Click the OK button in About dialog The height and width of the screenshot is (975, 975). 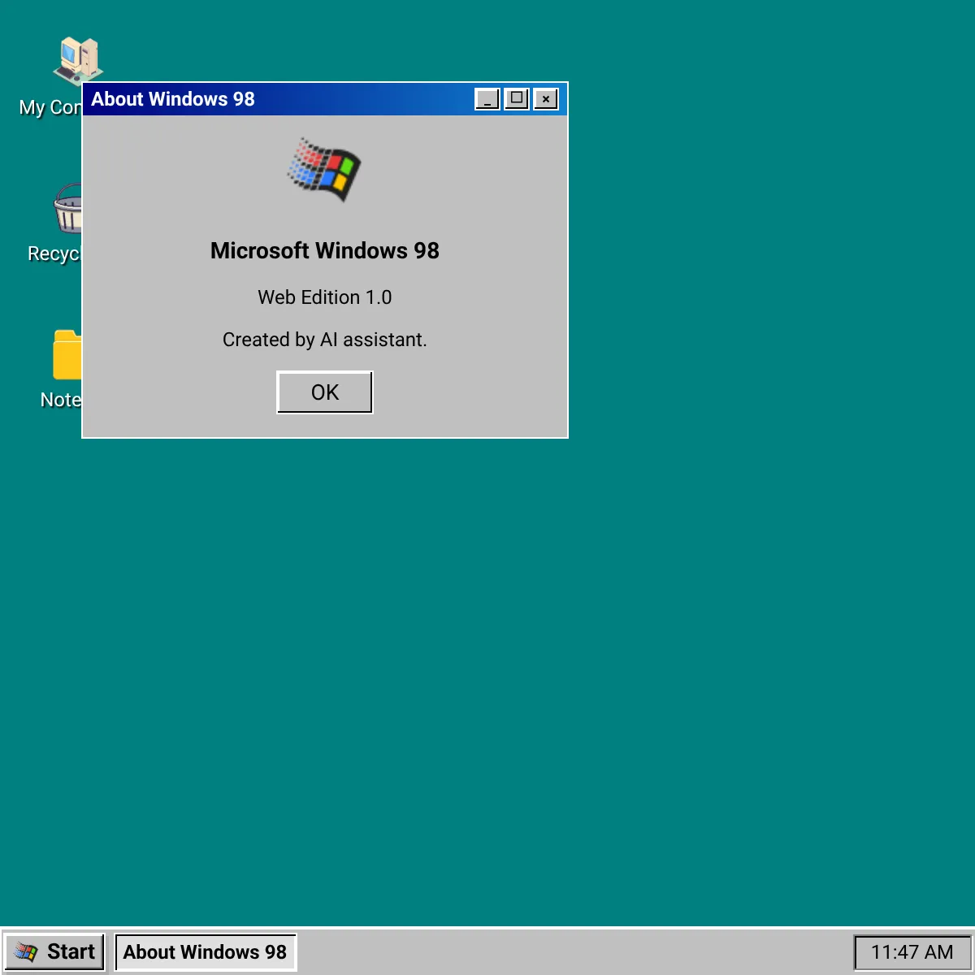[x=324, y=392]
